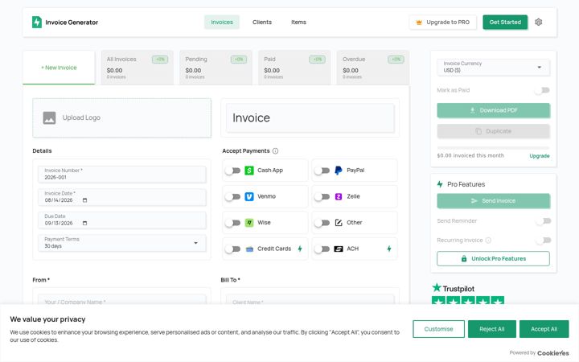Screen dimensions: 579x362
Task: Toggle Mark as Paid switch
Action: coord(543,90)
